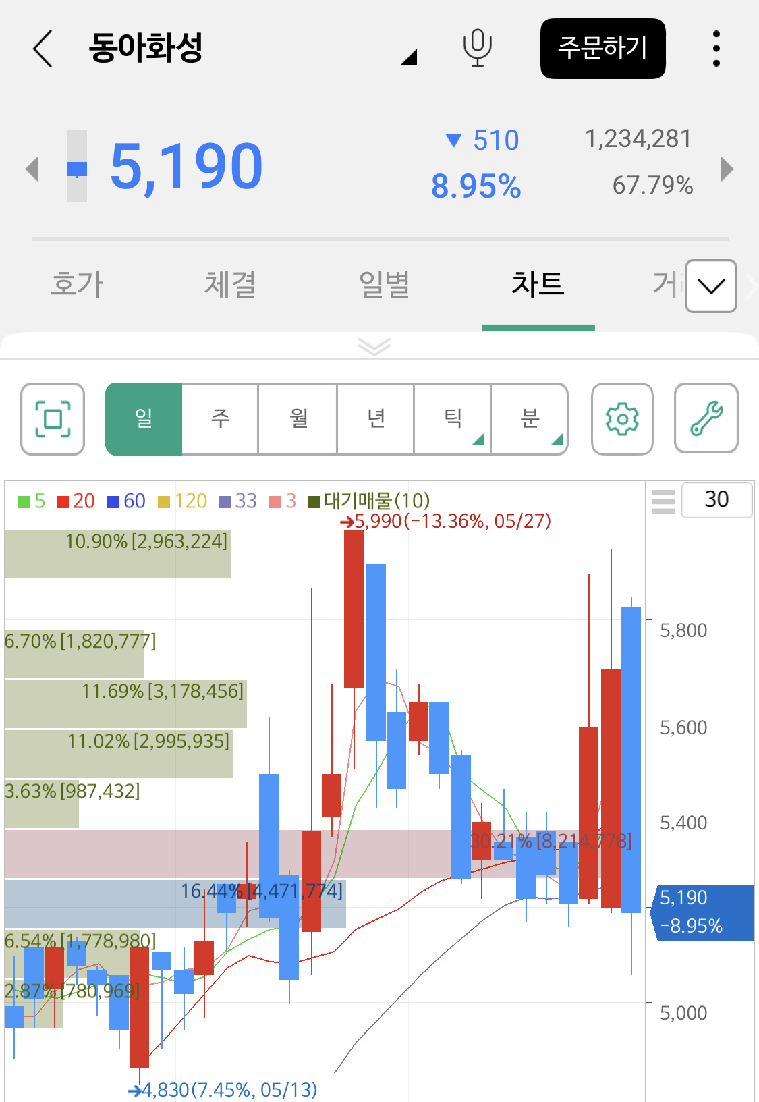Toggle the green 5-day moving average legend
The width and height of the screenshot is (759, 1102).
pos(32,501)
